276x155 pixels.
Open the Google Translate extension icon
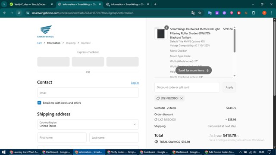210,13
